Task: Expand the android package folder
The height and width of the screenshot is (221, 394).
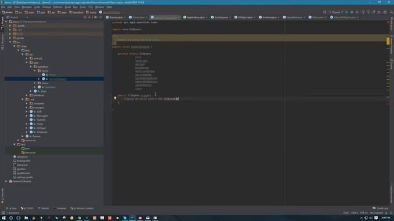Action: (x=27, y=58)
